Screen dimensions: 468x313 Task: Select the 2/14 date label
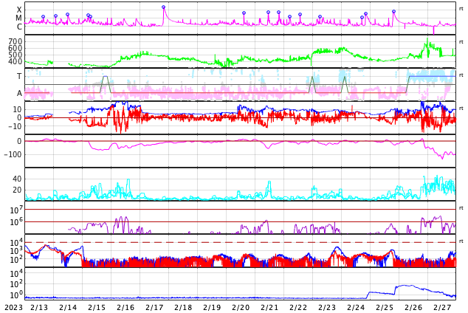pyautogui.click(x=68, y=308)
